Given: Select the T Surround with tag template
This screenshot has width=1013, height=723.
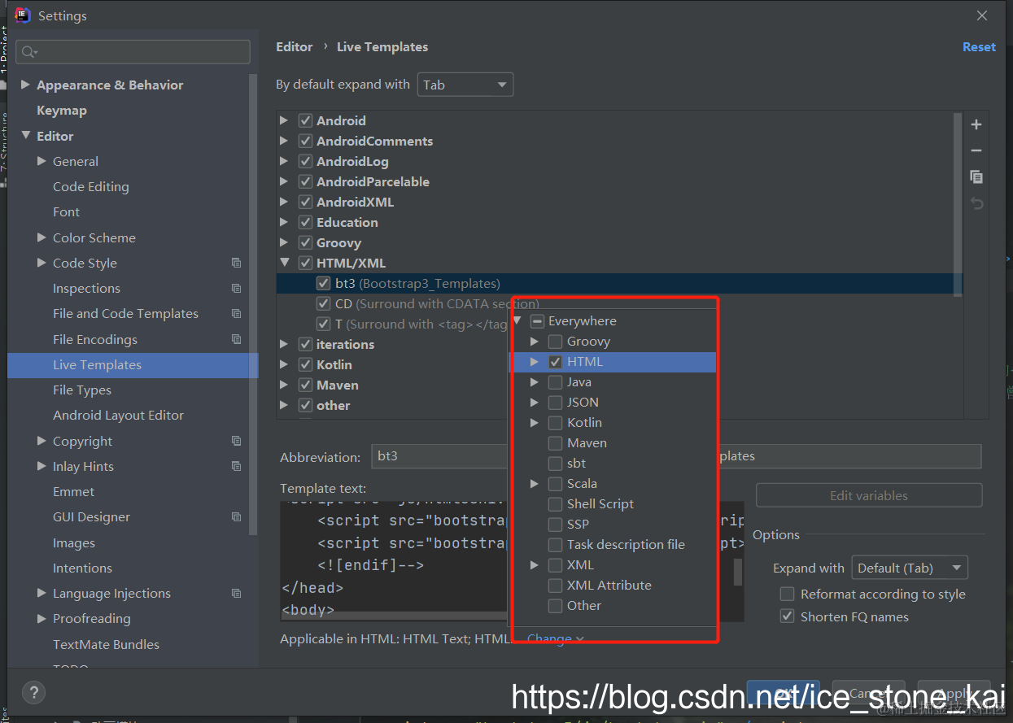Looking at the screenshot, I should (421, 324).
